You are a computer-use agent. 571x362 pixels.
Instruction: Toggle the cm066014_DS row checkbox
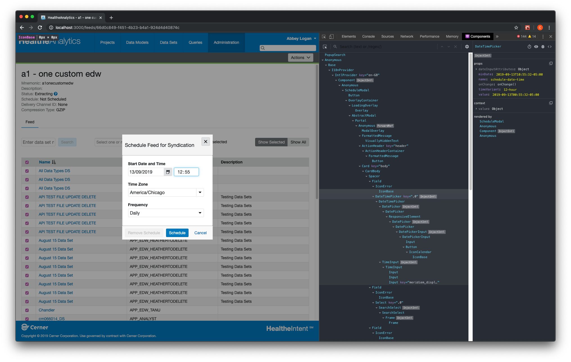point(27,319)
